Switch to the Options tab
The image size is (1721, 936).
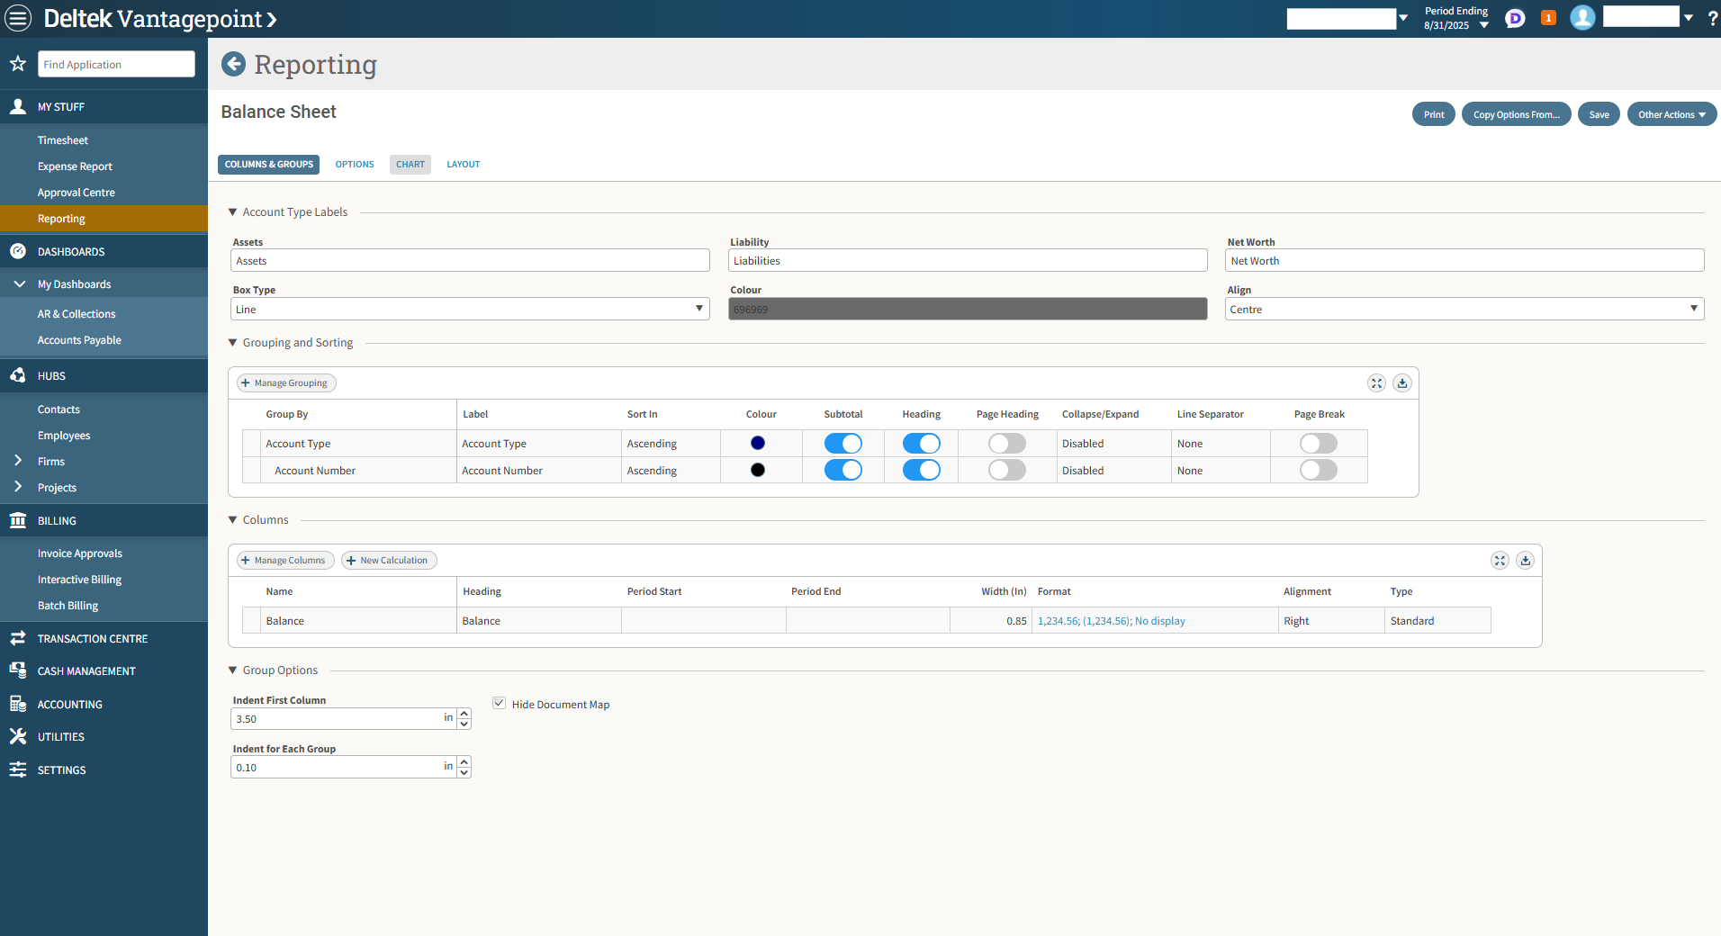(x=355, y=165)
